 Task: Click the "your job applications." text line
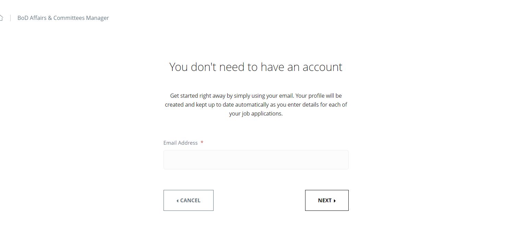[x=256, y=113]
